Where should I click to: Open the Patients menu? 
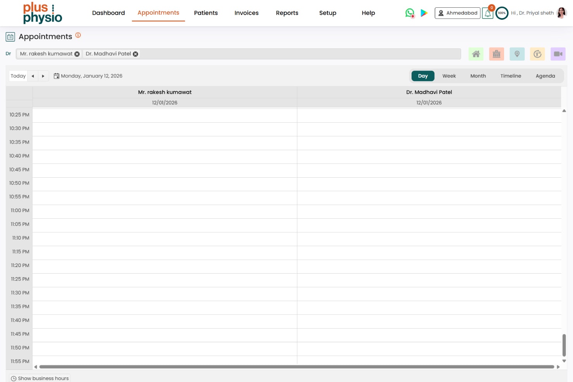point(206,13)
